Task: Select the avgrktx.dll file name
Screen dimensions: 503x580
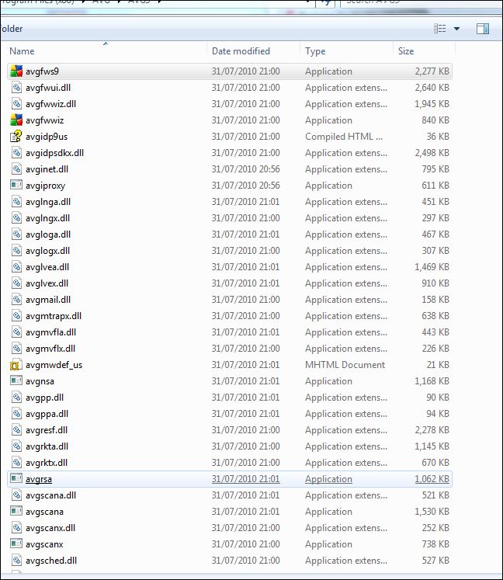Action: [47, 463]
